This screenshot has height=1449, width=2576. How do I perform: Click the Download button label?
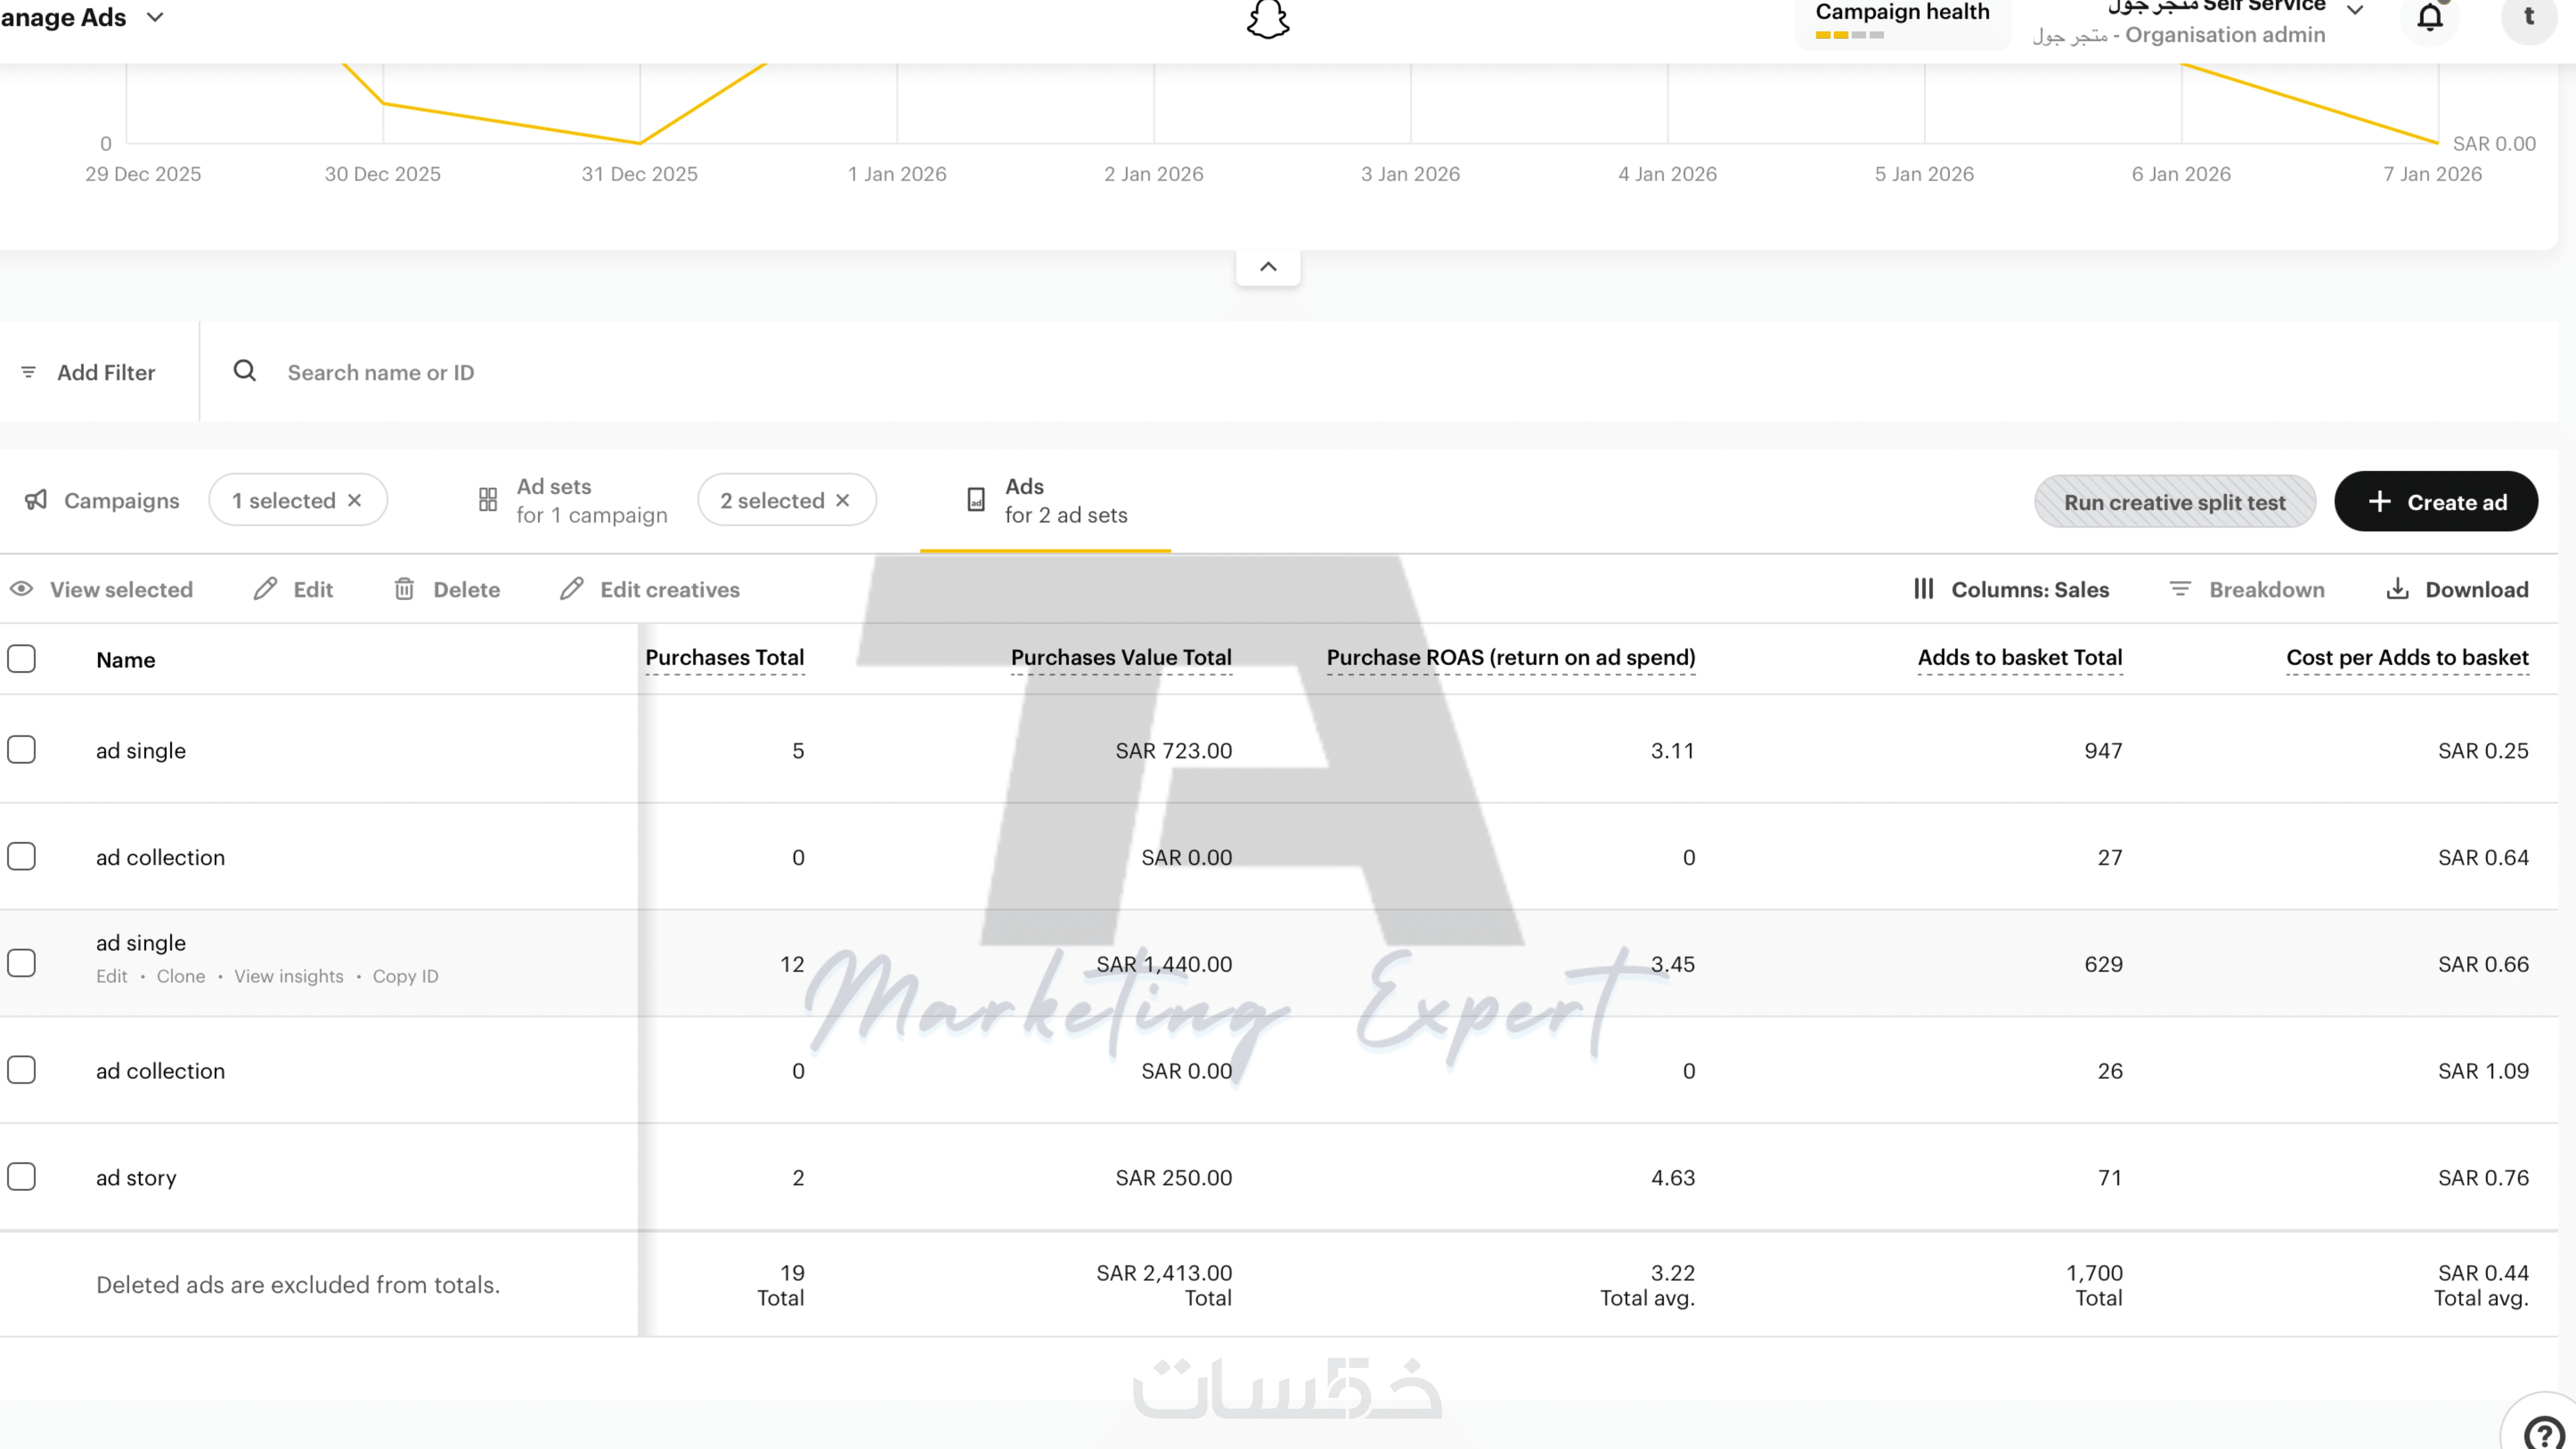coord(2477,590)
